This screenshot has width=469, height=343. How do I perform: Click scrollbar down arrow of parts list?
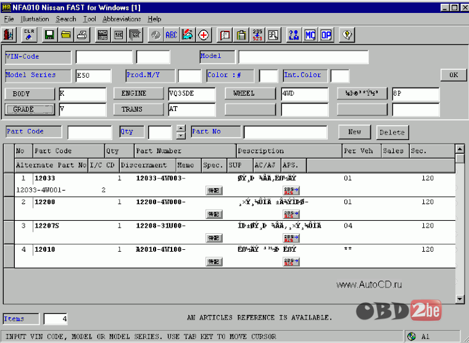point(460,299)
